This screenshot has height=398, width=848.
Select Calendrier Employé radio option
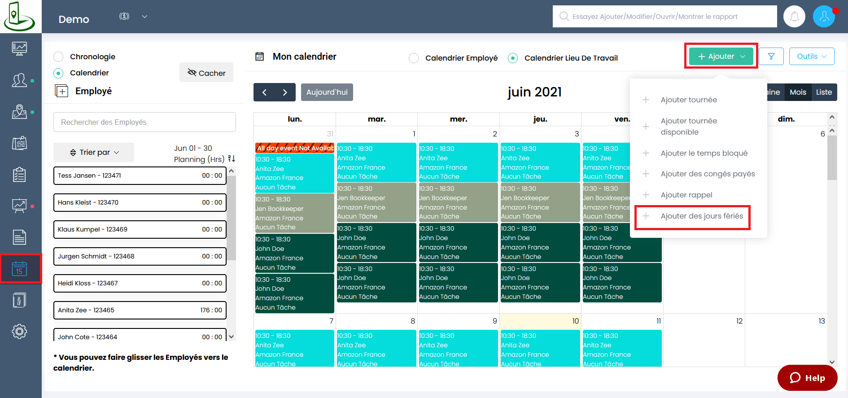point(414,58)
